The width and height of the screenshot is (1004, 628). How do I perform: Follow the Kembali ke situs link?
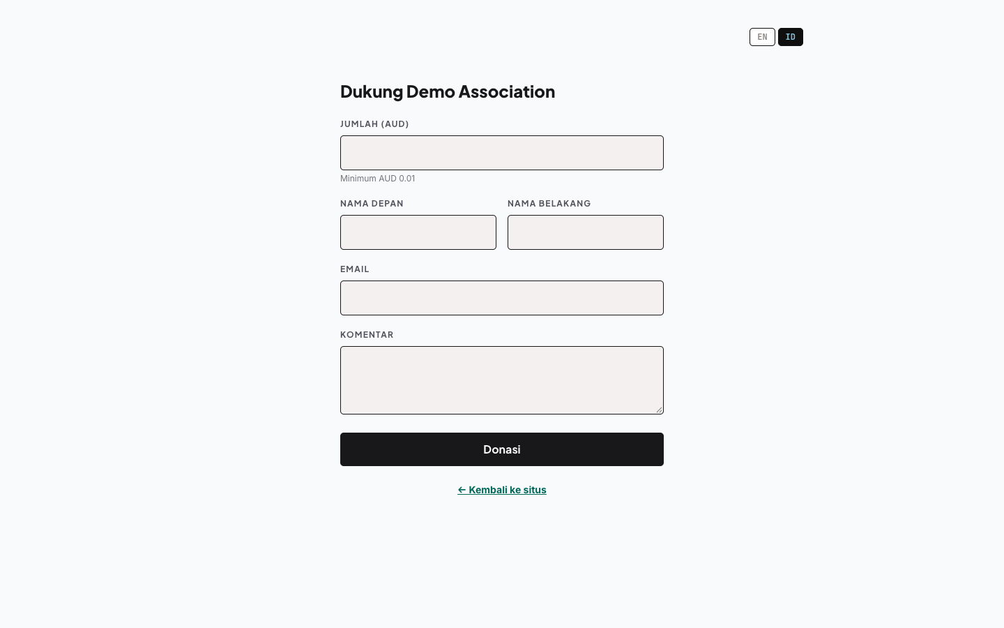click(x=502, y=490)
